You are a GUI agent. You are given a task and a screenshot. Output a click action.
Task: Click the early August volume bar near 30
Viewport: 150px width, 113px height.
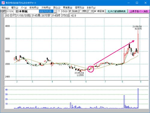(x=124, y=102)
